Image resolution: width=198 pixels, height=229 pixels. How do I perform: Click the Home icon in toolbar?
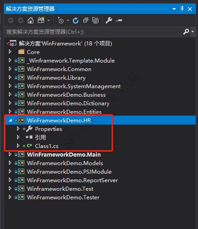pyautogui.click(x=31, y=20)
